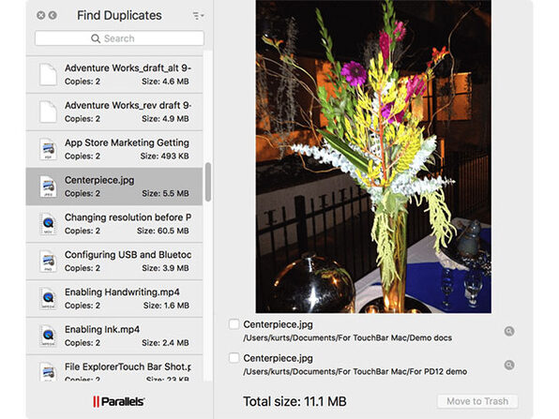Open the sort options dropdown icon
Screen dimensions: 559x419
(x=198, y=16)
